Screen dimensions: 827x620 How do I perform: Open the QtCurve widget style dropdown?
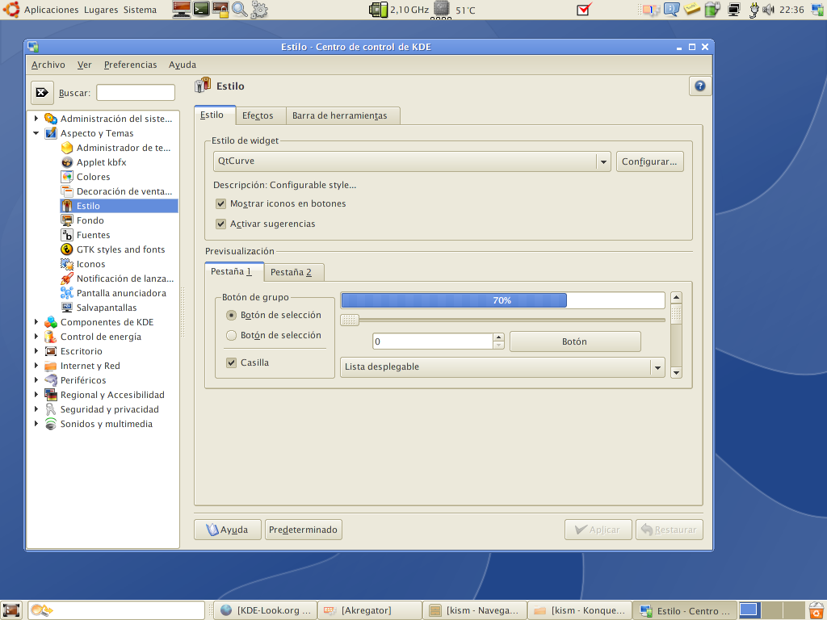(412, 161)
